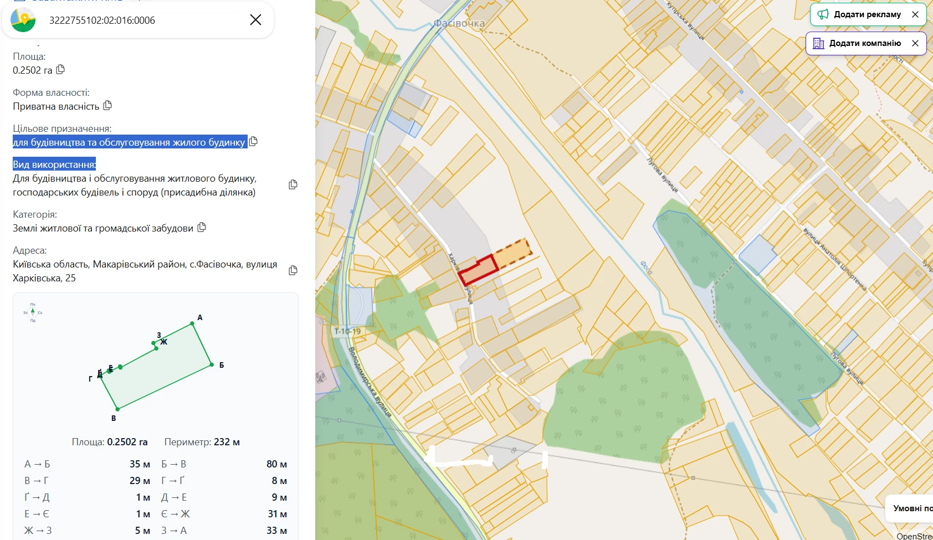Click Додати рекламу button
This screenshot has width=933, height=540.
click(868, 14)
